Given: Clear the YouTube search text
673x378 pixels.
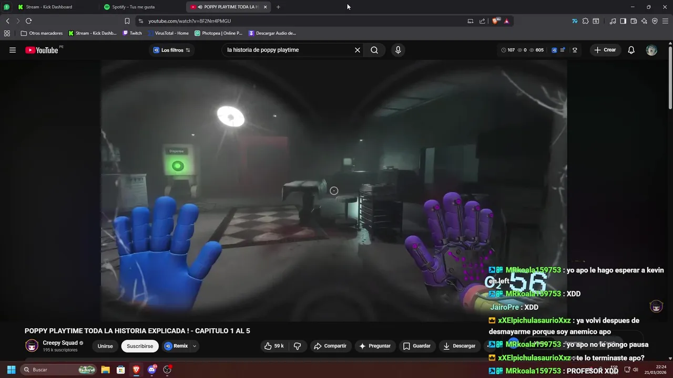Looking at the screenshot, I should (x=358, y=50).
